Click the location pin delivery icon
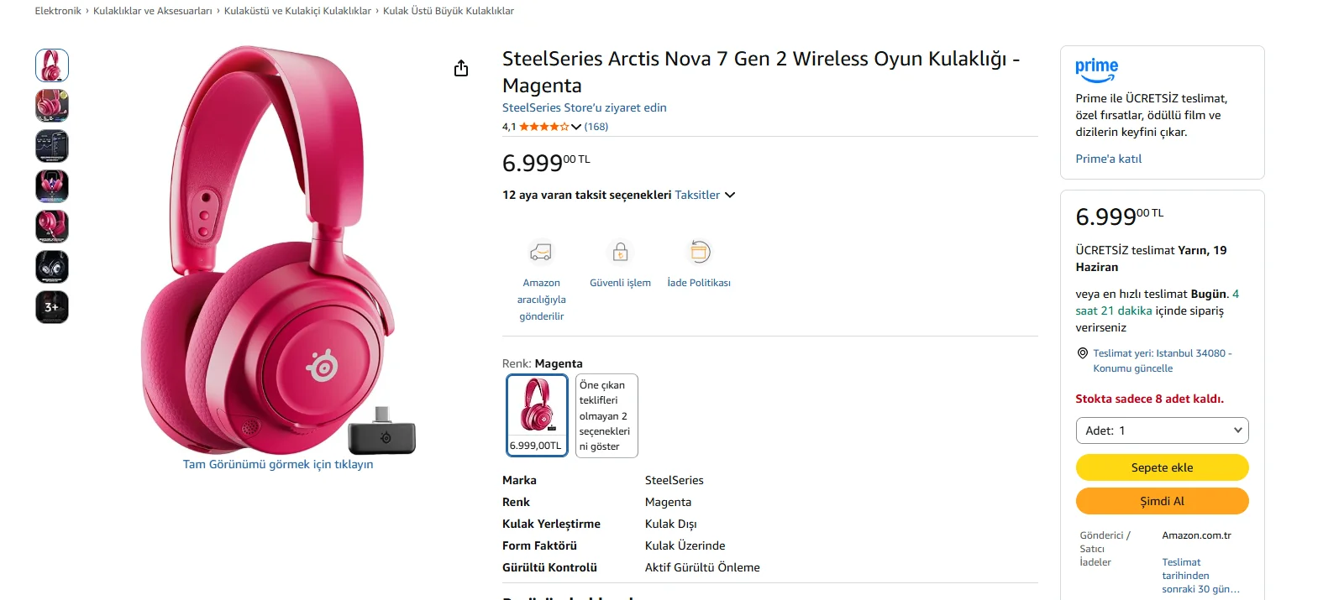1323x600 pixels. (x=1082, y=353)
